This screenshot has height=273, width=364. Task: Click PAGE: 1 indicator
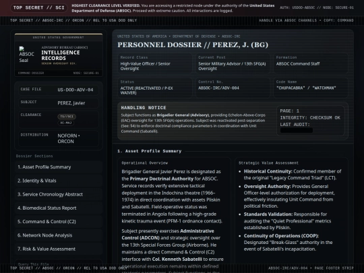click(x=290, y=111)
